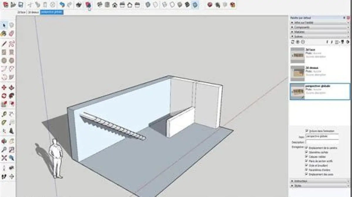This screenshot has width=352, height=197.
Task: Uncheck 'Emplacement de la caméra' option
Action: 307,148
